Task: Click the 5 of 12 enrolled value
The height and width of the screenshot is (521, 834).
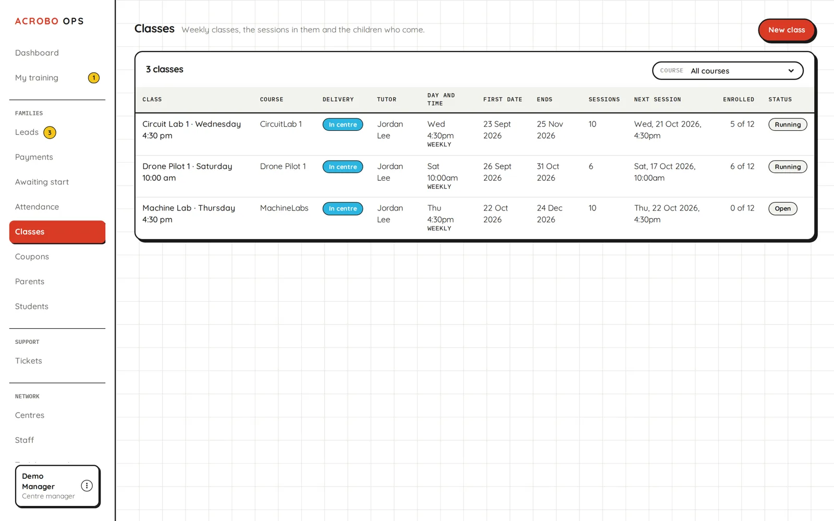Action: coord(742,124)
